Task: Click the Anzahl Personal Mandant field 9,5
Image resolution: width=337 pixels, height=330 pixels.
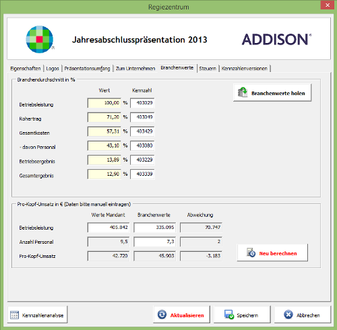Action: pyautogui.click(x=109, y=242)
